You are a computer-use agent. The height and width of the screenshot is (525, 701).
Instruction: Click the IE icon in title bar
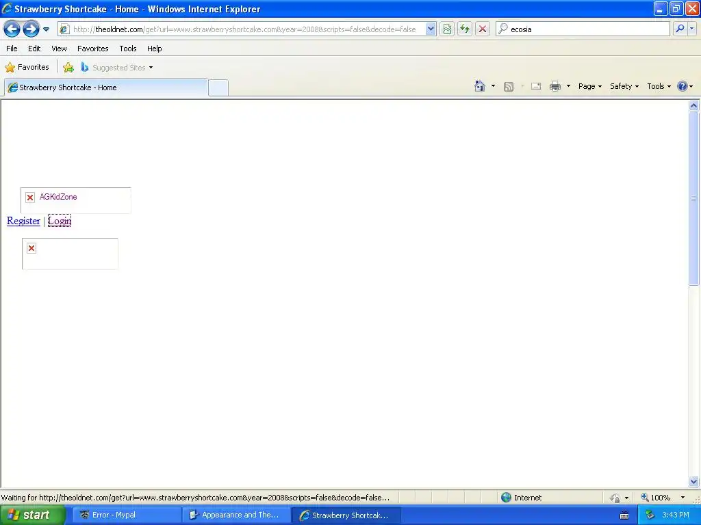[x=7, y=8]
